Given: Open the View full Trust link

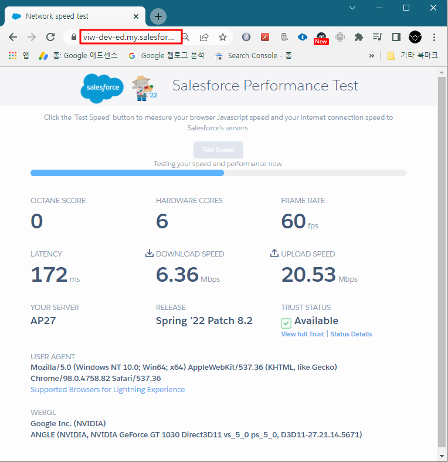Looking at the screenshot, I should (x=303, y=334).
